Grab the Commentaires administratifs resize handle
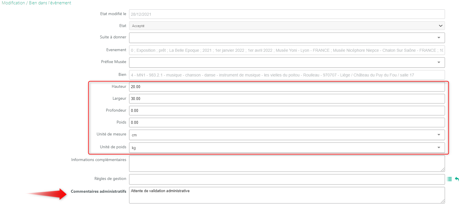The height and width of the screenshot is (209, 461). click(443, 201)
